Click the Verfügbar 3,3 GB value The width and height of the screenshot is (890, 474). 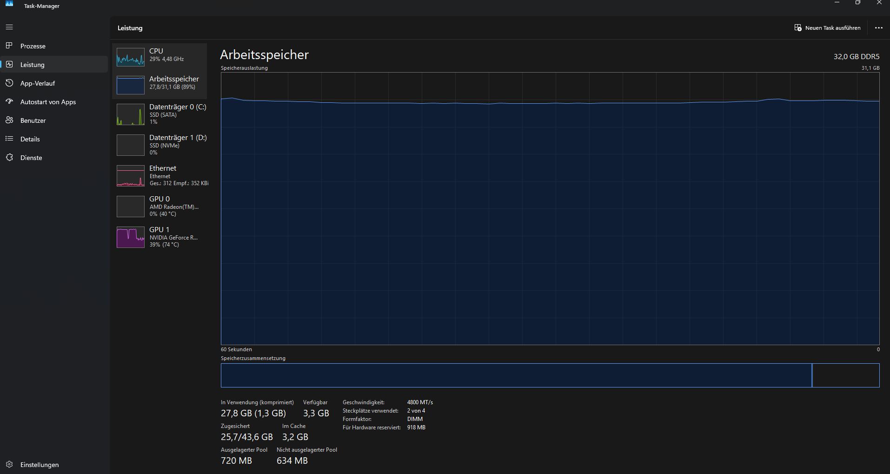point(316,413)
